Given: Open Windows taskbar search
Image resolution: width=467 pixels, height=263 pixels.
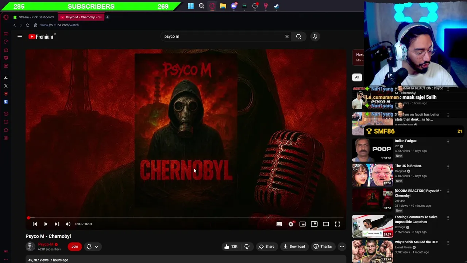Looking at the screenshot, I should 201,6.
